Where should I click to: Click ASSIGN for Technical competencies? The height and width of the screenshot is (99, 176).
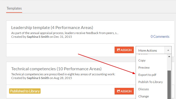coord(124,91)
